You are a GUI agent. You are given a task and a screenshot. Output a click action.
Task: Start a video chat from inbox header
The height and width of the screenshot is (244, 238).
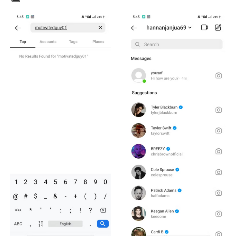coord(205,28)
